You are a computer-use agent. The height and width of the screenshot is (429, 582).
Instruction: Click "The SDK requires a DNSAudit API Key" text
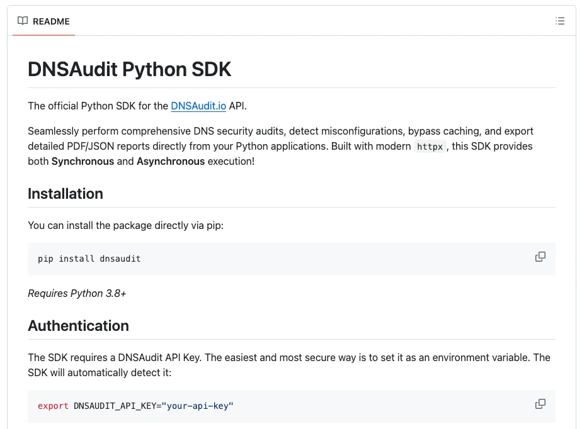[x=115, y=357]
